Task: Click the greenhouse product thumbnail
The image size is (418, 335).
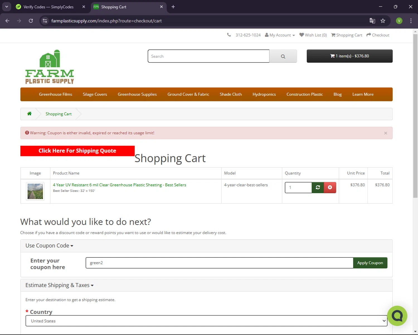Action: tap(35, 191)
